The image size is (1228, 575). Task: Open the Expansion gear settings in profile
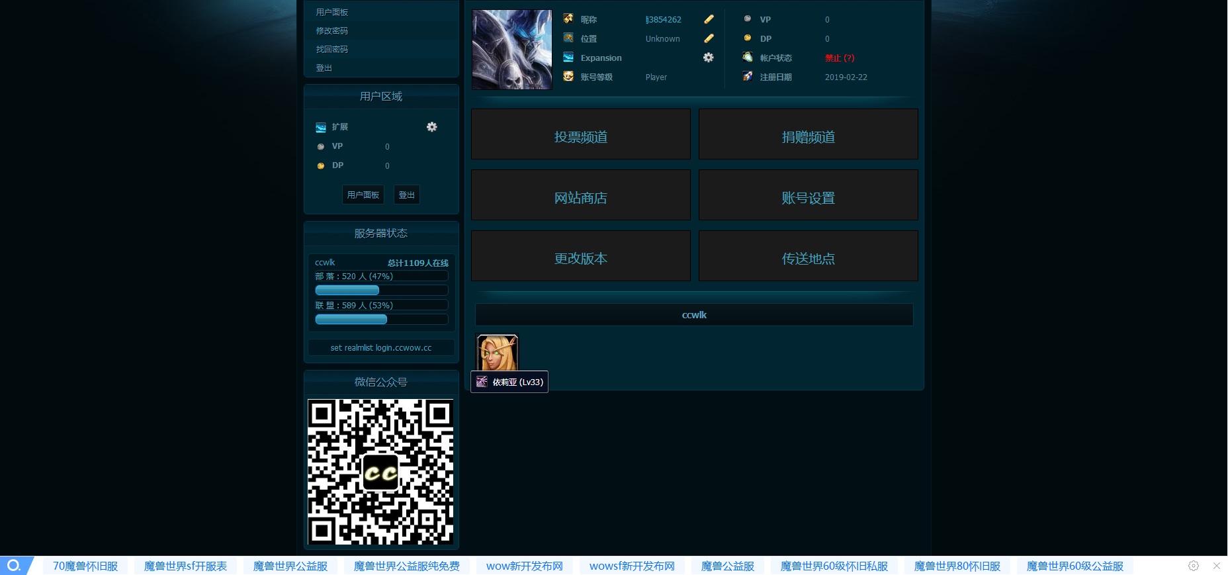pyautogui.click(x=708, y=58)
